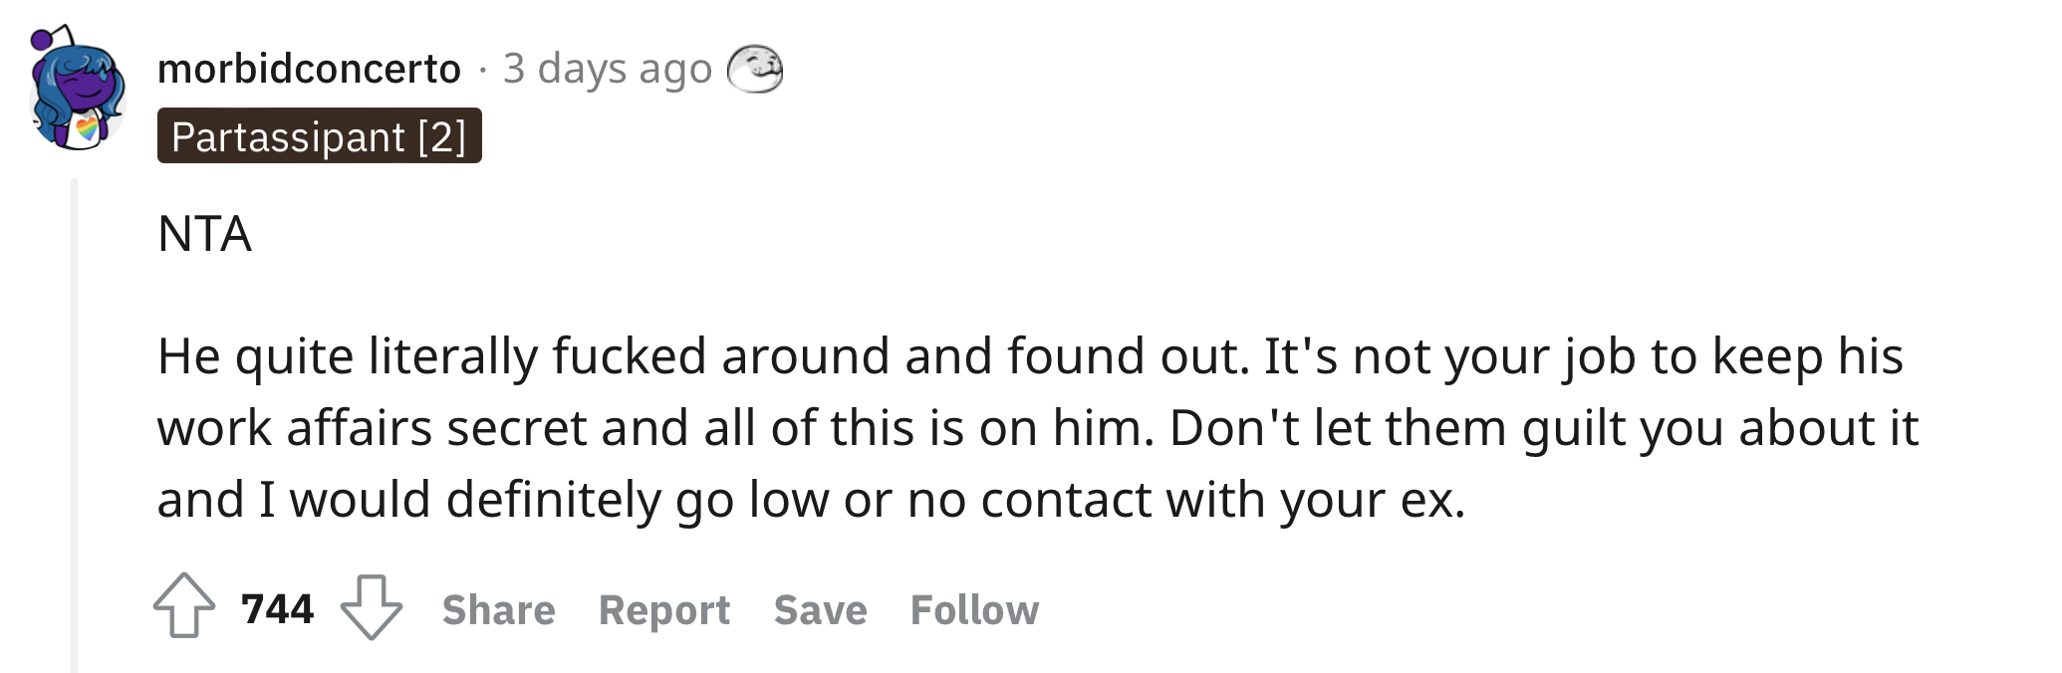Collapse the comment thread using the vertical line
2062x673 pixels.
coord(74,426)
